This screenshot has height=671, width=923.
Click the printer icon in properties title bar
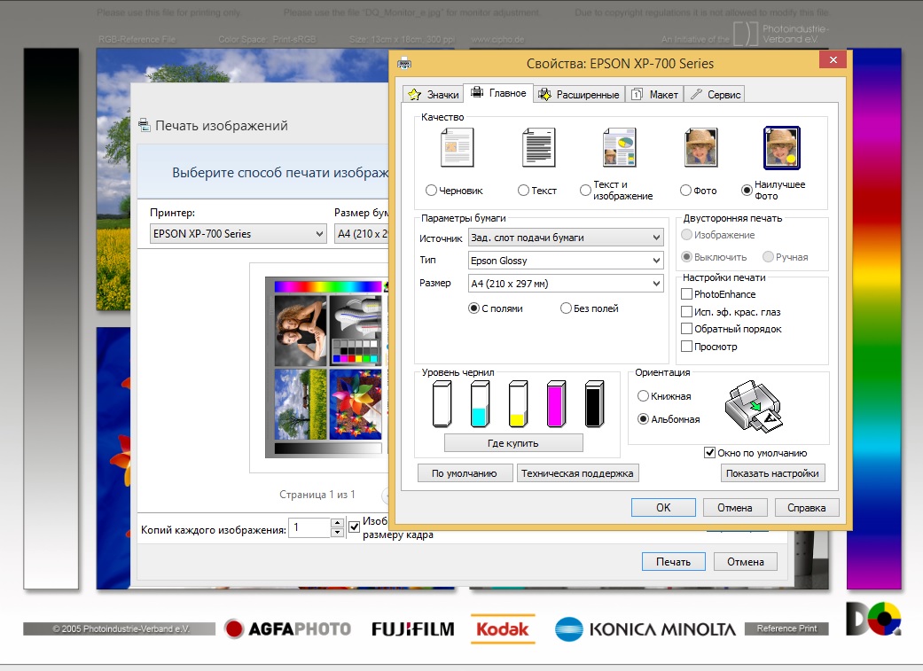point(404,63)
